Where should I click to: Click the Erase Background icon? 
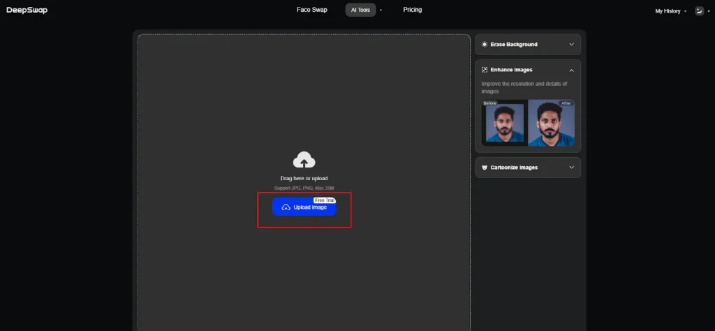coord(485,44)
